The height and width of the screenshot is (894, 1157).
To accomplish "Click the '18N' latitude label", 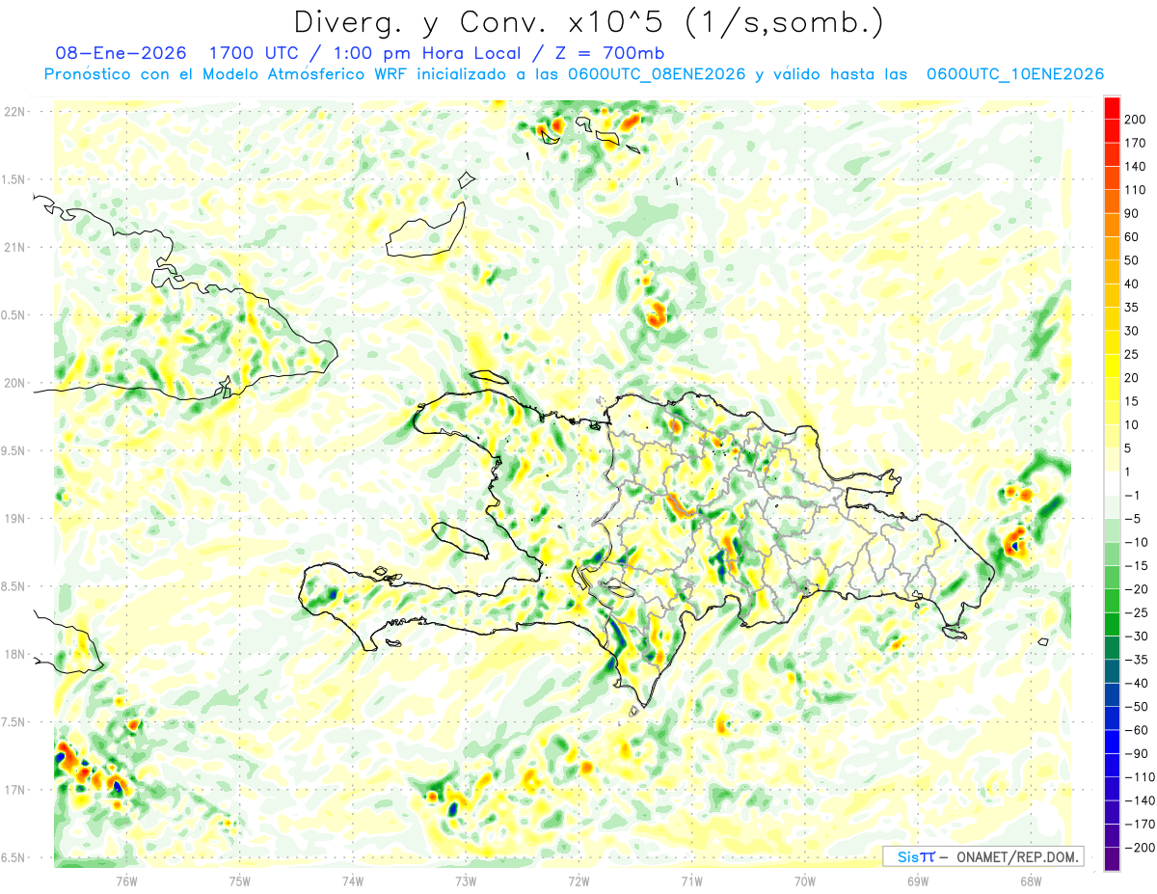I will click(16, 655).
